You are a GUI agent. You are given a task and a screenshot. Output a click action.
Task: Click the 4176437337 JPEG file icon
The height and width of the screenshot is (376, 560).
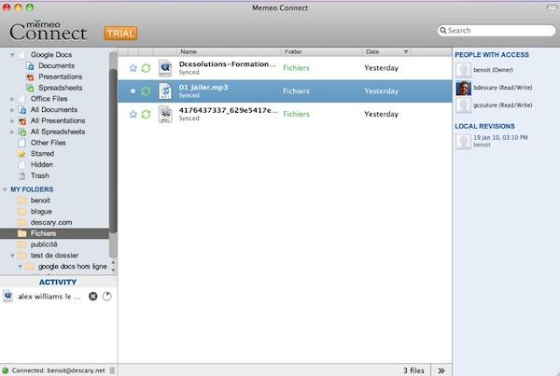tap(165, 114)
